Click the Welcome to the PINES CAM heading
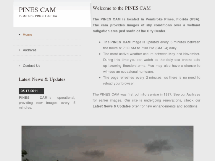 (122, 8)
